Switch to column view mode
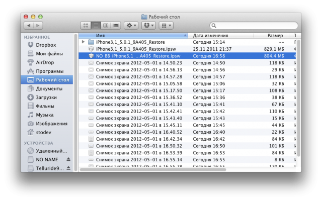 tap(106, 25)
